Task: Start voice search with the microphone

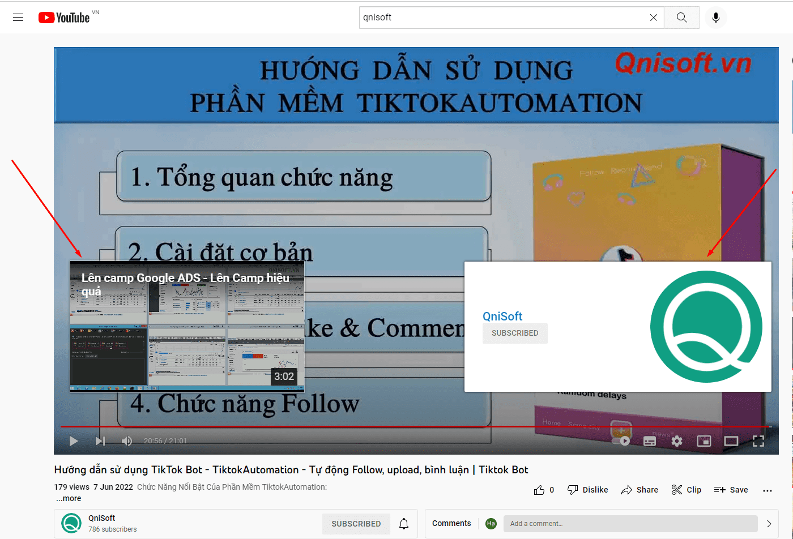Action: pos(716,18)
